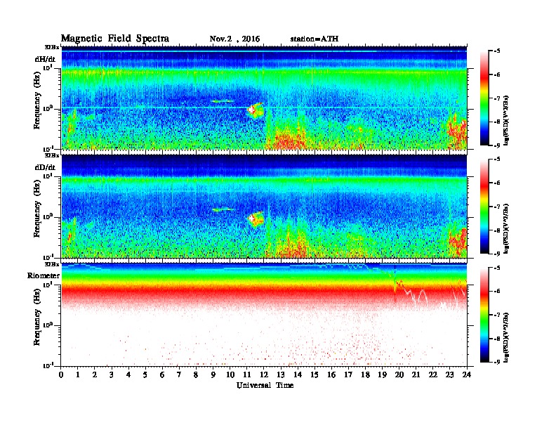
Task: Click the "dD/dt" panel label
Action: pyautogui.click(x=45, y=167)
